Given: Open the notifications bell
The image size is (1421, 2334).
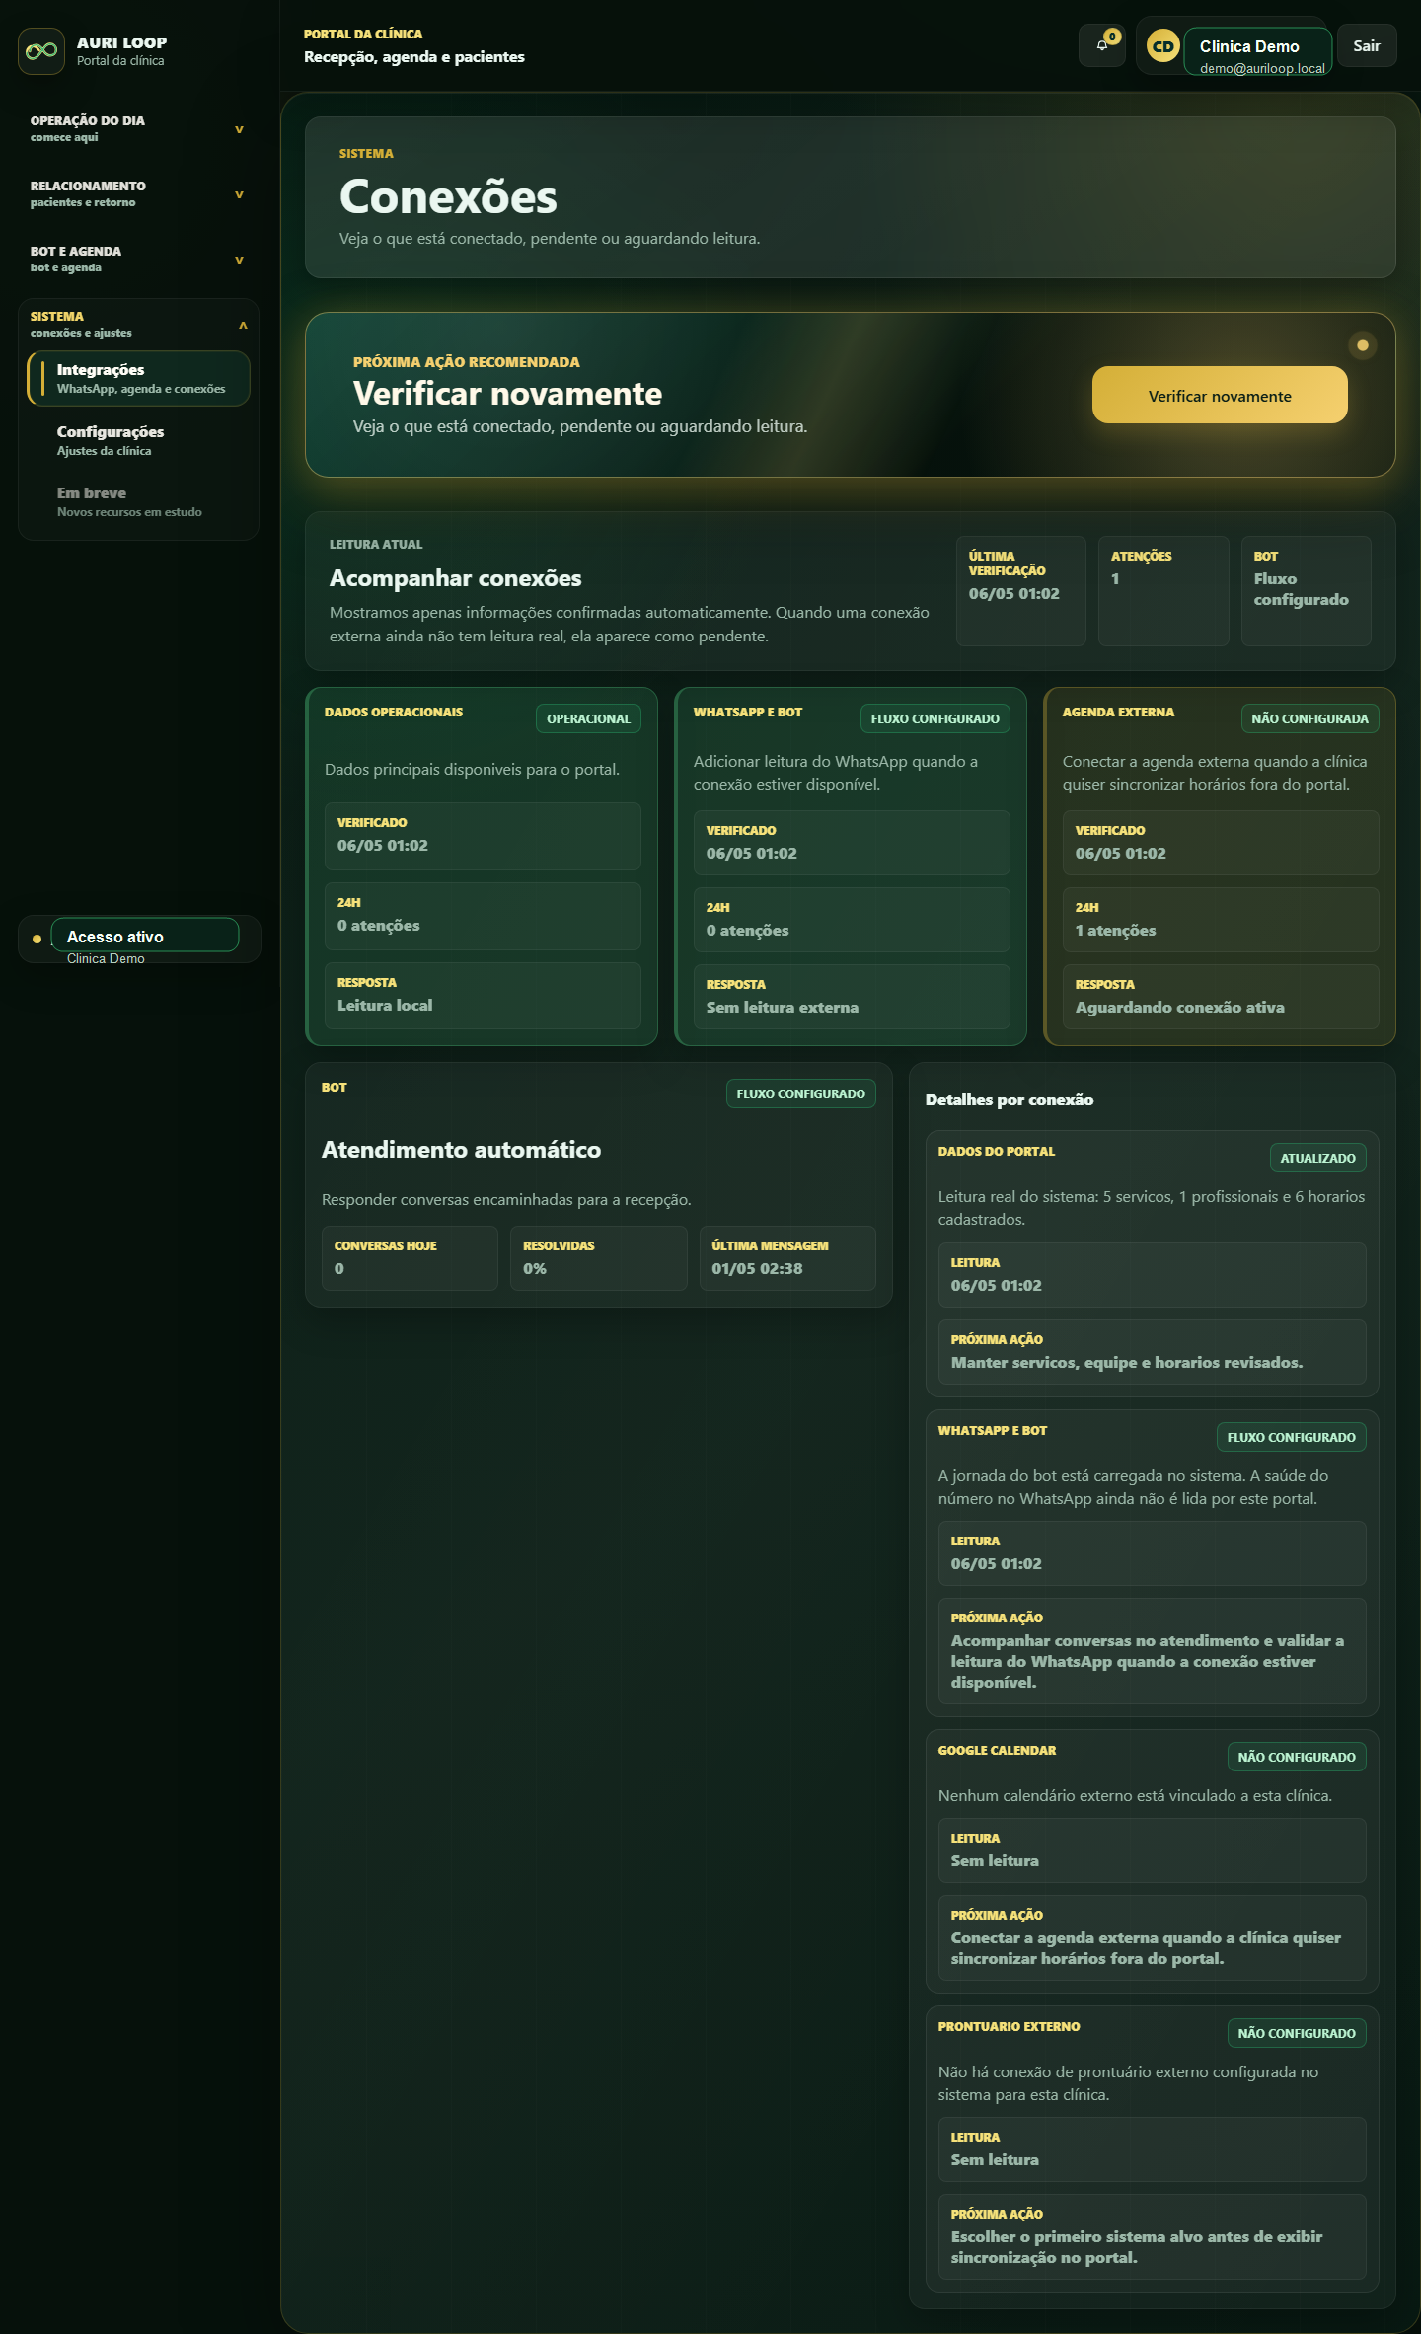Looking at the screenshot, I should [x=1102, y=45].
